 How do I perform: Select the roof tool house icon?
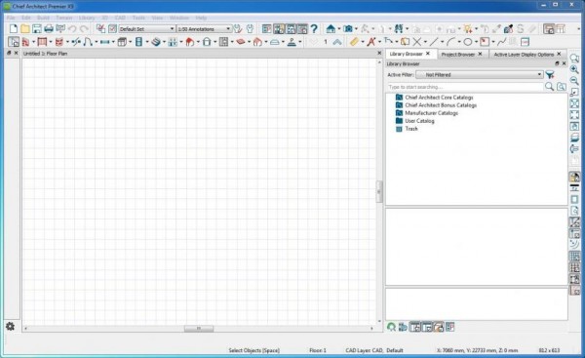pyautogui.click(x=190, y=42)
